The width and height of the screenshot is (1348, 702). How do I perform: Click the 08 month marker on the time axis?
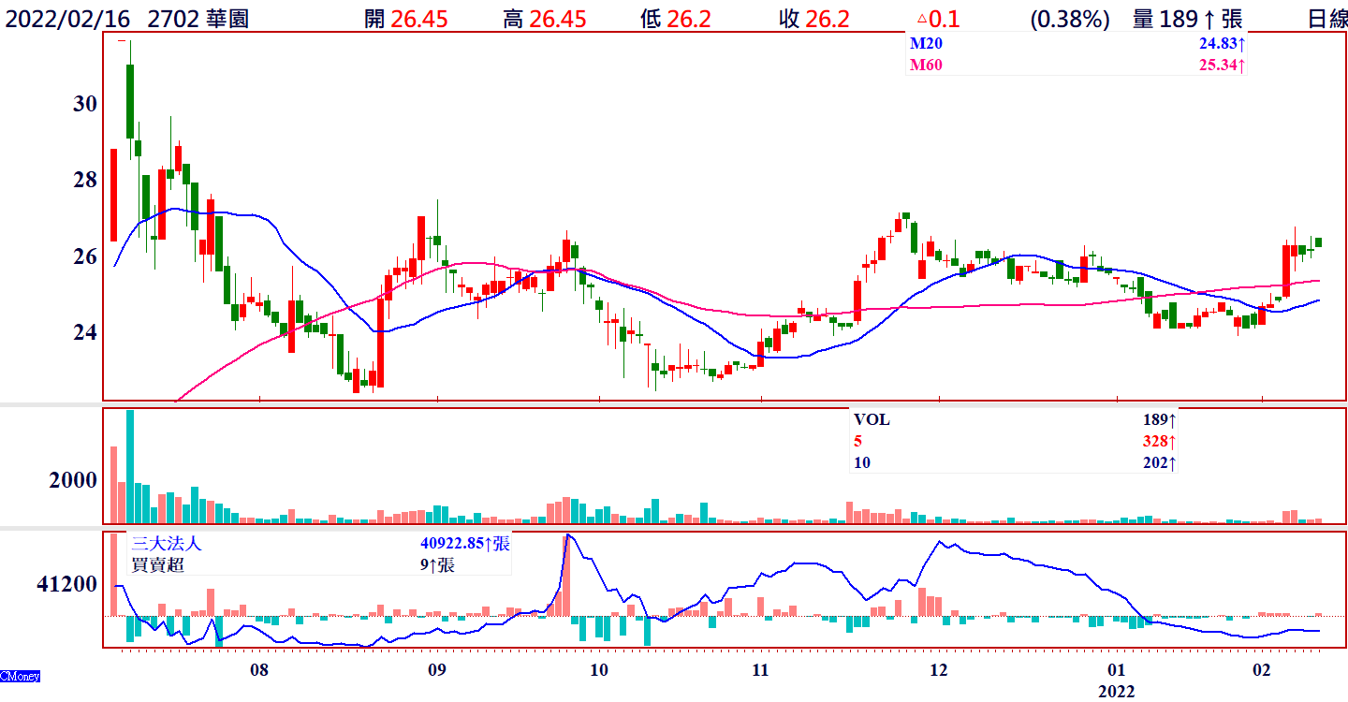click(x=259, y=670)
